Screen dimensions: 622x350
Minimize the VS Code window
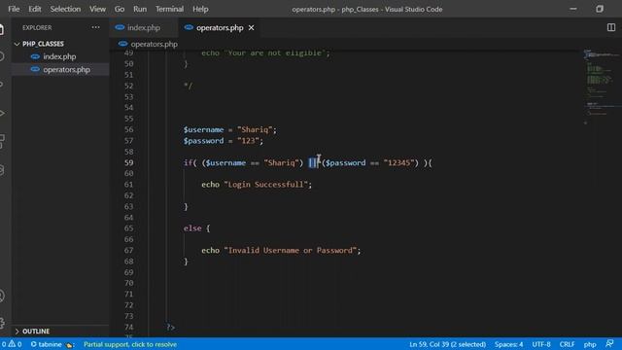coord(572,9)
